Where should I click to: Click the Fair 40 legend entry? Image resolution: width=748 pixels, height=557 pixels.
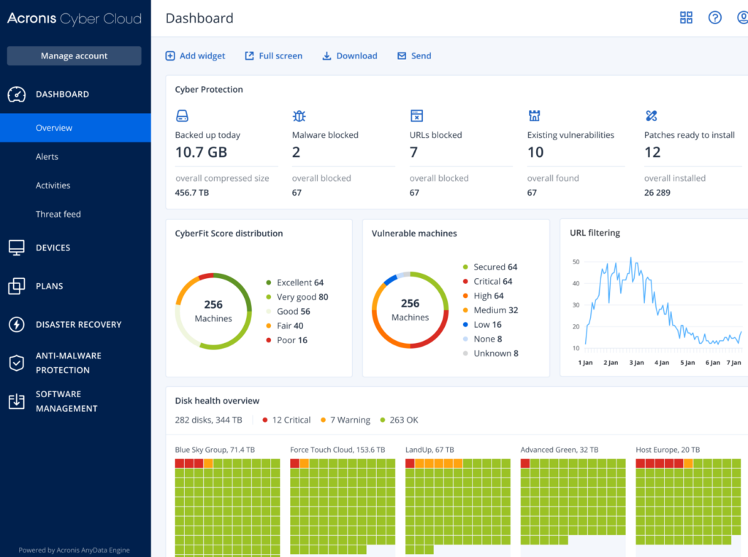(x=285, y=326)
